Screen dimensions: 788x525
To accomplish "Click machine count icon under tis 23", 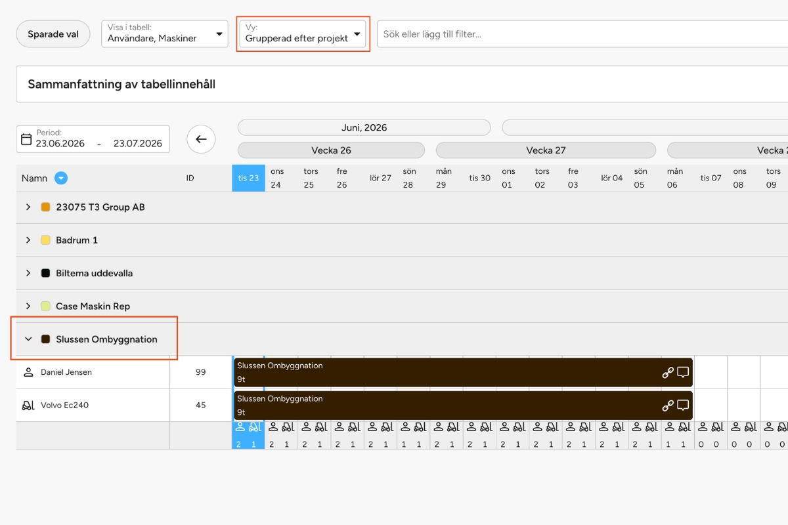I will (255, 427).
